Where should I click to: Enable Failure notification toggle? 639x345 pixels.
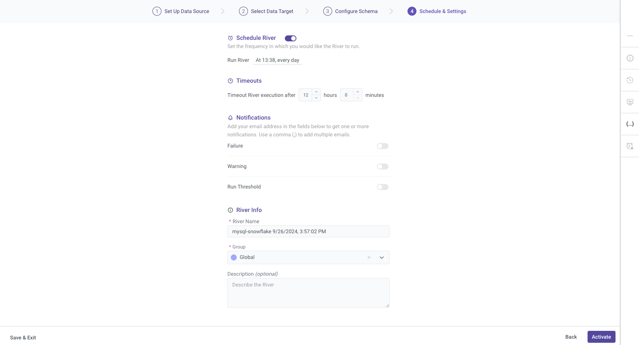(383, 146)
